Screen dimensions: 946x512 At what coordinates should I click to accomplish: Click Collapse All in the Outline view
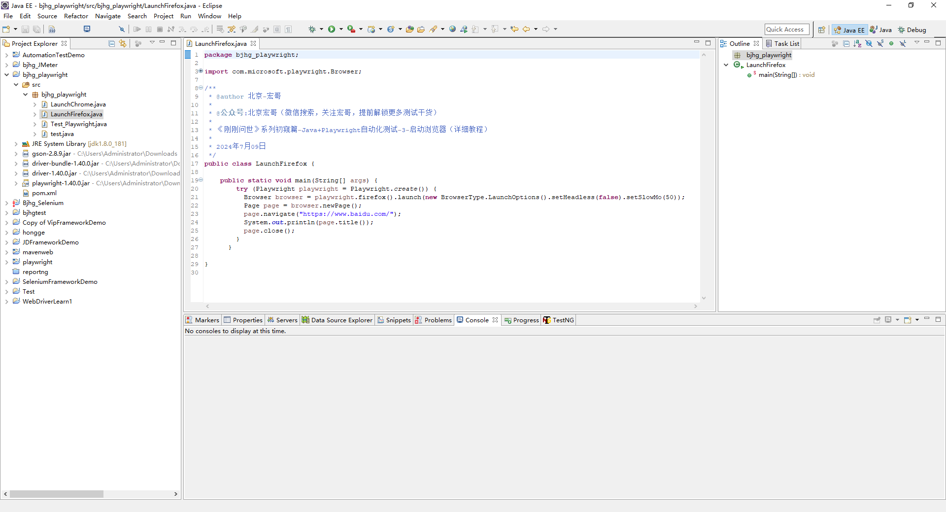tap(846, 43)
